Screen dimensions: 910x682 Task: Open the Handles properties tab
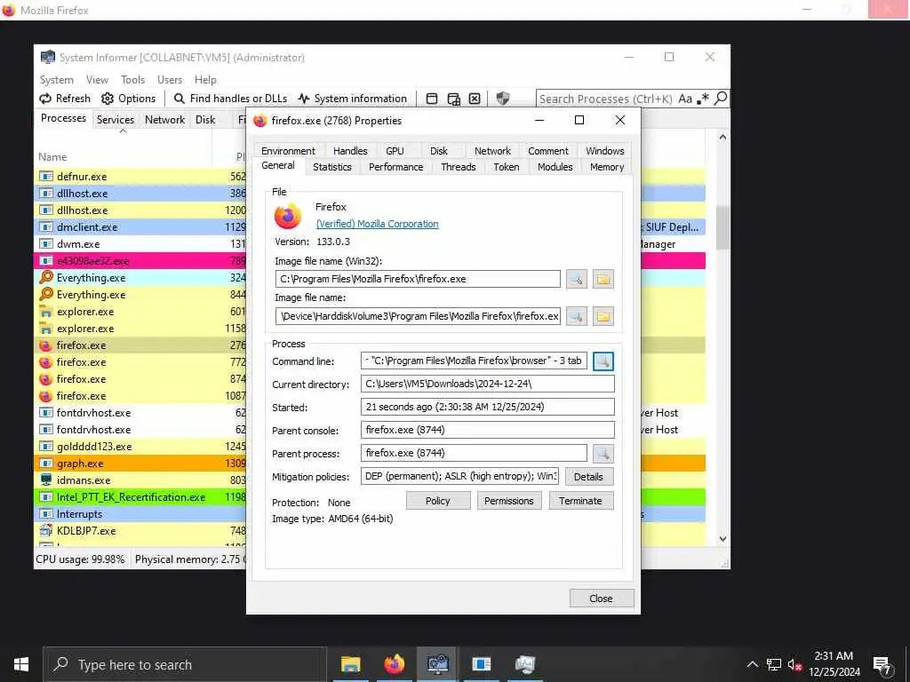coord(350,151)
